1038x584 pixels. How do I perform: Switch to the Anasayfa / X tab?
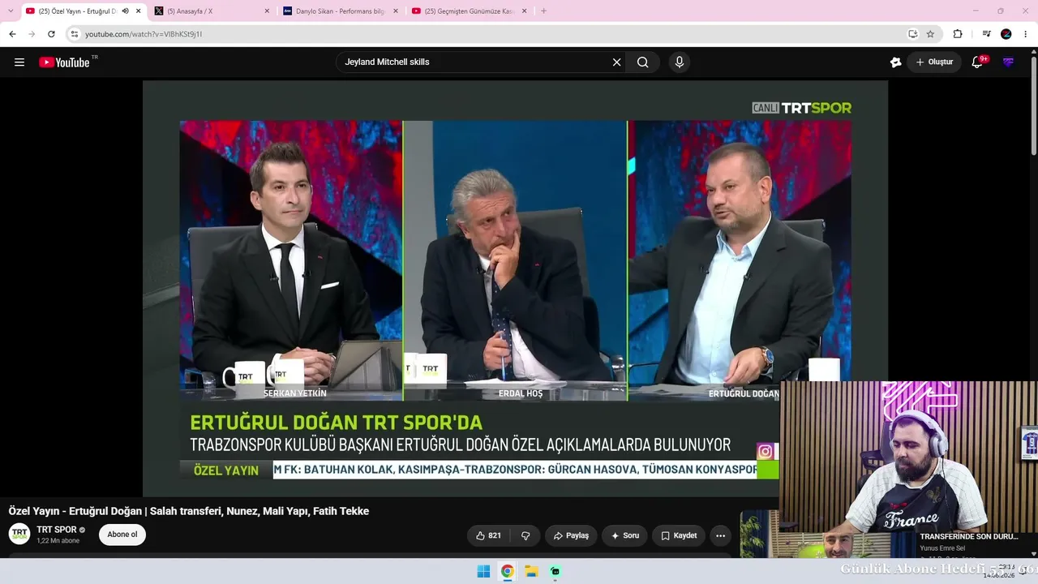pos(211,11)
